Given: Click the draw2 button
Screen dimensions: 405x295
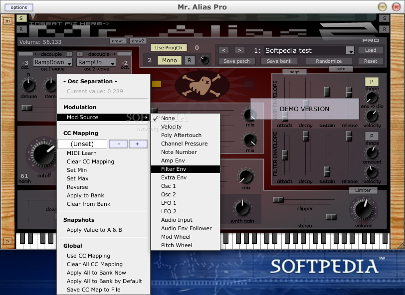Looking at the screenshot, I should (x=138, y=41).
